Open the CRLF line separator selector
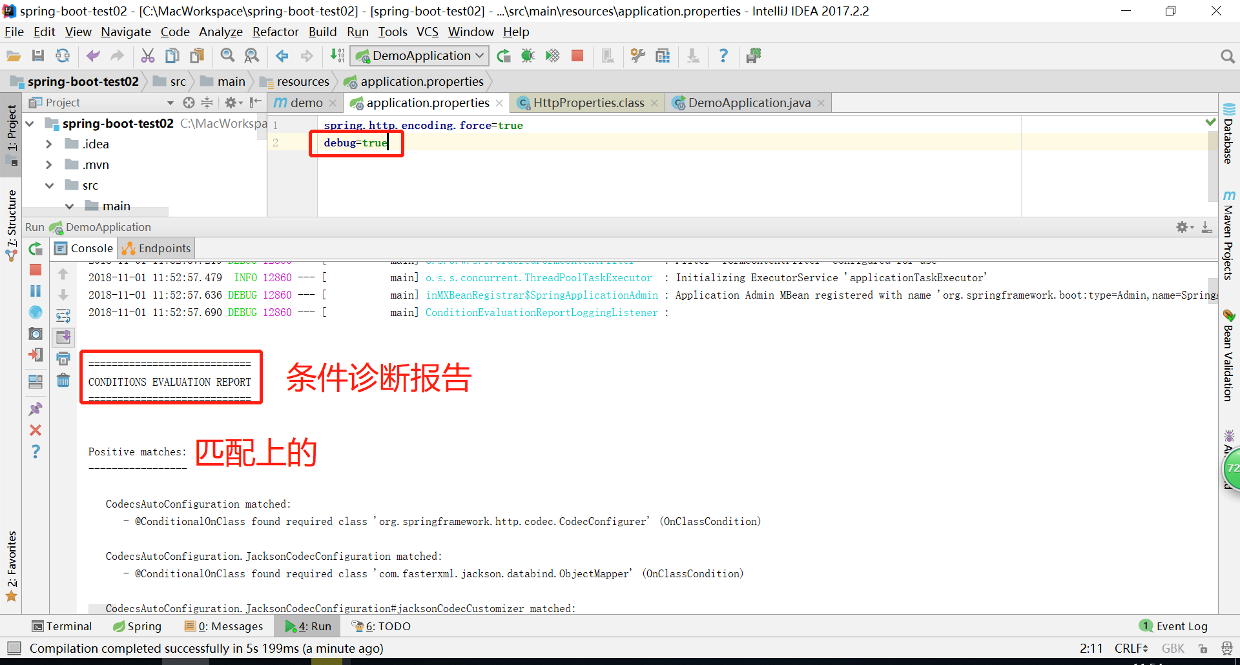This screenshot has width=1240, height=665. 1131,648
